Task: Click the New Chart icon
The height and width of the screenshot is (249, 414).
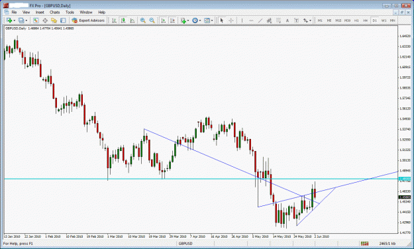Action: [x=9, y=21]
